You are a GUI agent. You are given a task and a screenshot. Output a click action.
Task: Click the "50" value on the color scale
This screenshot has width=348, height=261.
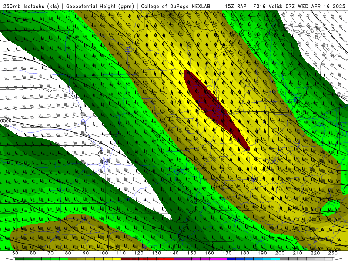pos(15,253)
